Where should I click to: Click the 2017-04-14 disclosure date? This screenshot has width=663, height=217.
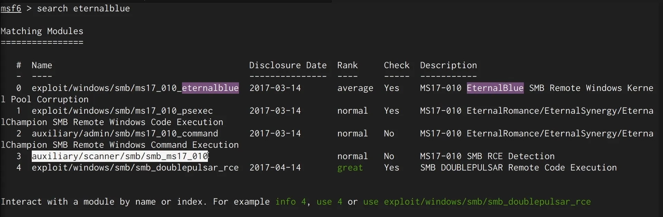point(275,168)
